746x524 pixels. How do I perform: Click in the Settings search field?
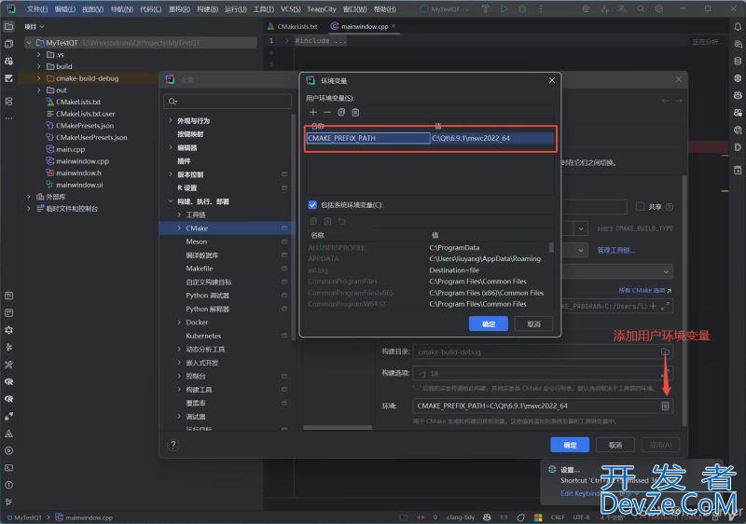[228, 102]
